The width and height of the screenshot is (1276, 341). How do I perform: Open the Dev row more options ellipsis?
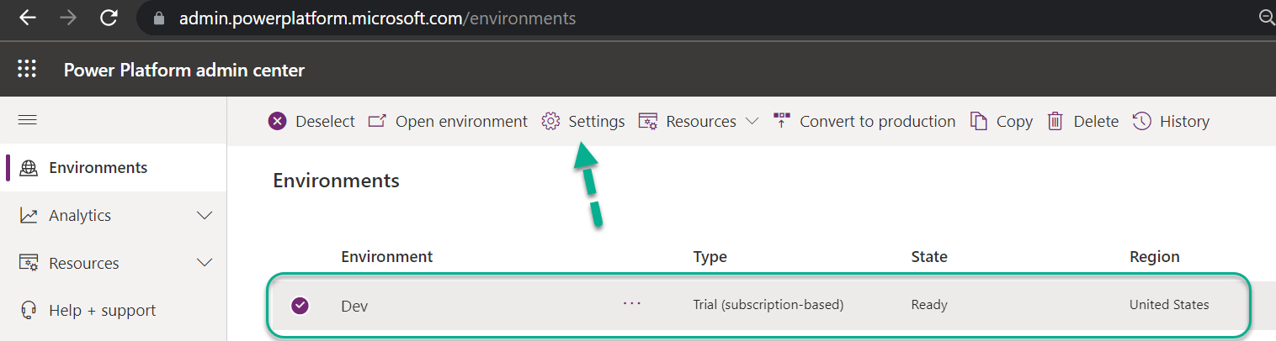[x=632, y=304]
